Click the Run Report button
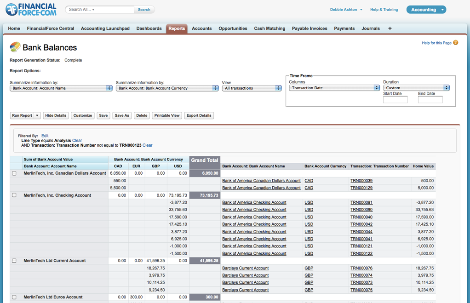The image size is (470, 303). point(22,115)
